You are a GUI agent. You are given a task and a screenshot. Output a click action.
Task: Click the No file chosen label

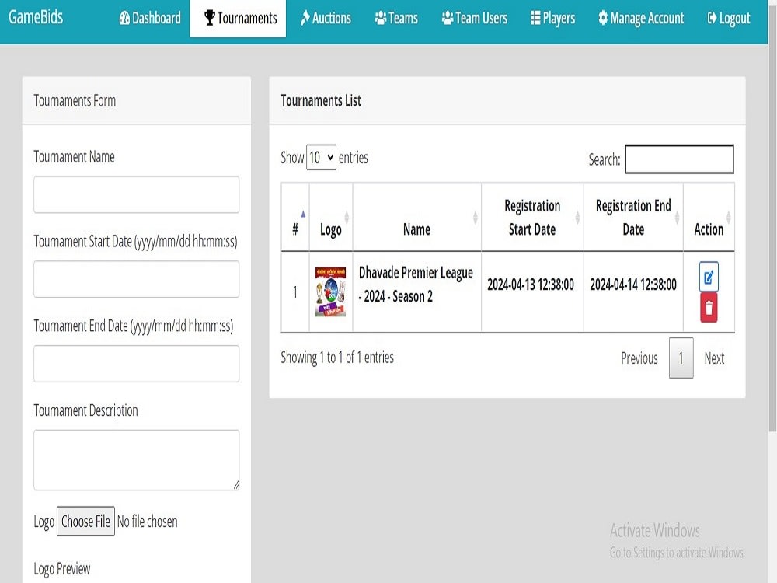click(147, 522)
